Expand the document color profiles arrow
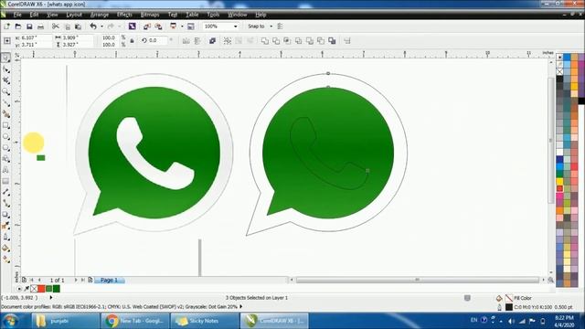This screenshot has height=329, width=585. tap(241, 307)
